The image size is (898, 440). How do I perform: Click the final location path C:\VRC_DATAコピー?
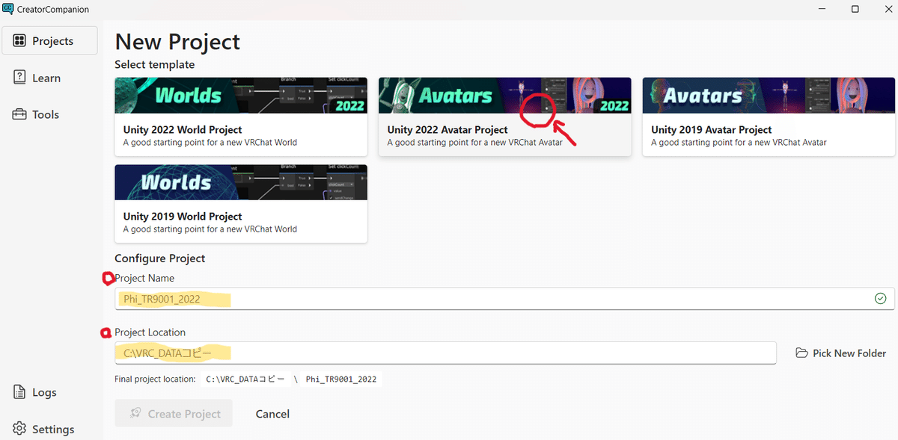tap(245, 379)
